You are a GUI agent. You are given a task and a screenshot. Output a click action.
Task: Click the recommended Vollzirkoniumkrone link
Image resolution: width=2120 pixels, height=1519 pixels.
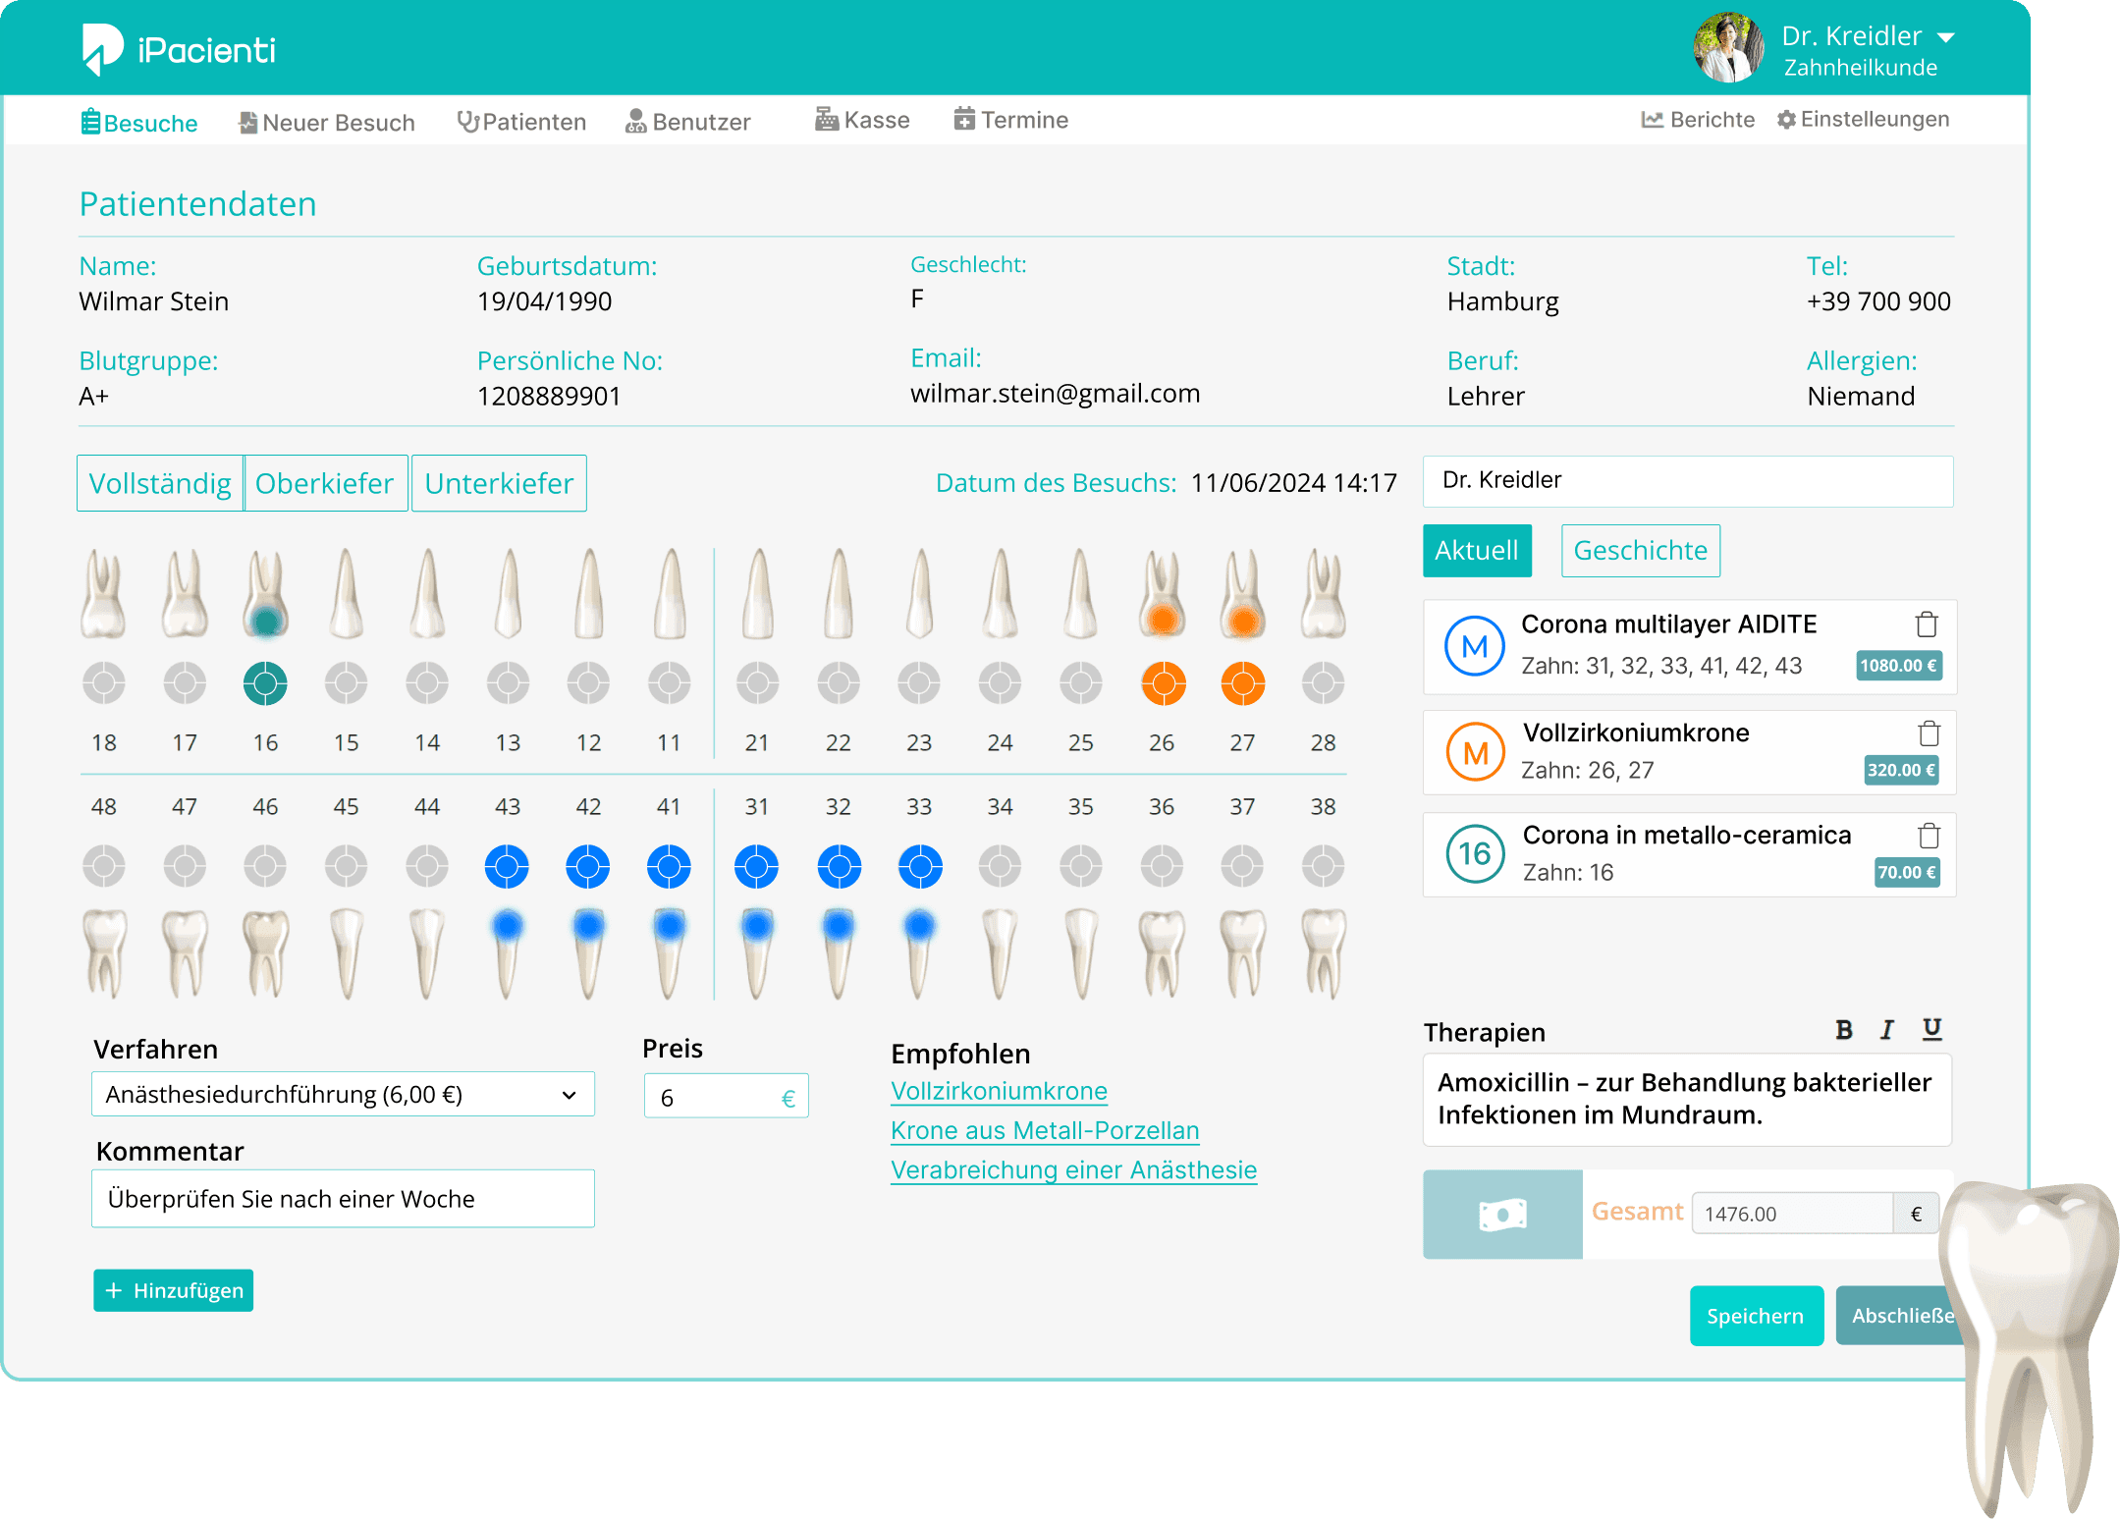pos(999,1092)
